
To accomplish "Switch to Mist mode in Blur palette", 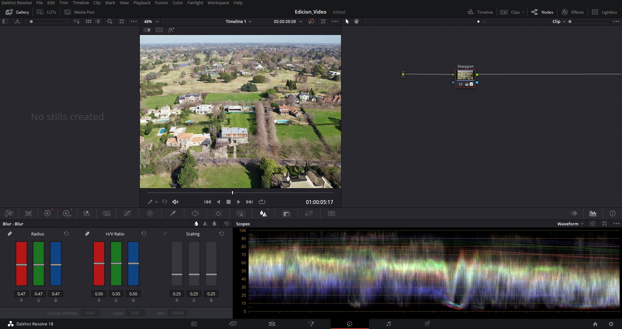I will tap(214, 224).
